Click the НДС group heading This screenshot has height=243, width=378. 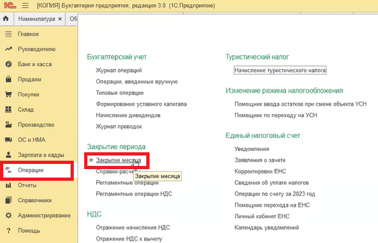(x=94, y=214)
